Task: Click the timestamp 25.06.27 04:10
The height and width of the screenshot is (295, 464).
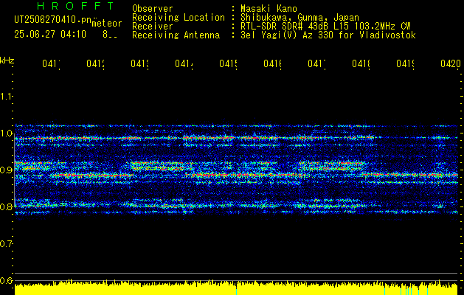Action: (x=50, y=35)
